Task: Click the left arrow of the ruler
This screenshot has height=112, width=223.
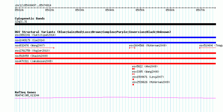Action: (16, 8)
